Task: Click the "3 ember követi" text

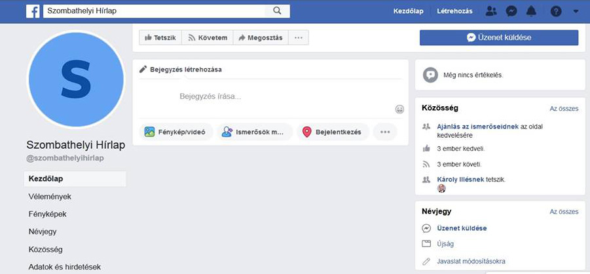Action: pos(460,165)
